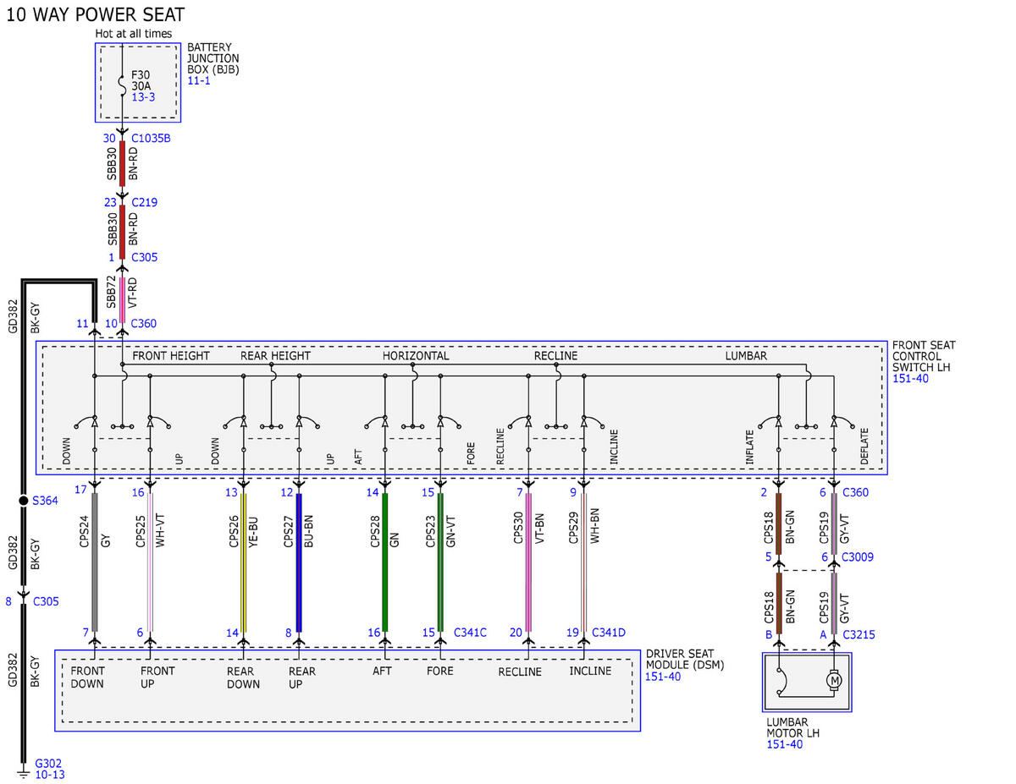Click 'FRONT SEAT CONTROL SWITCH LH' label
Viewport: 1016px width, 784px height.
(x=924, y=356)
